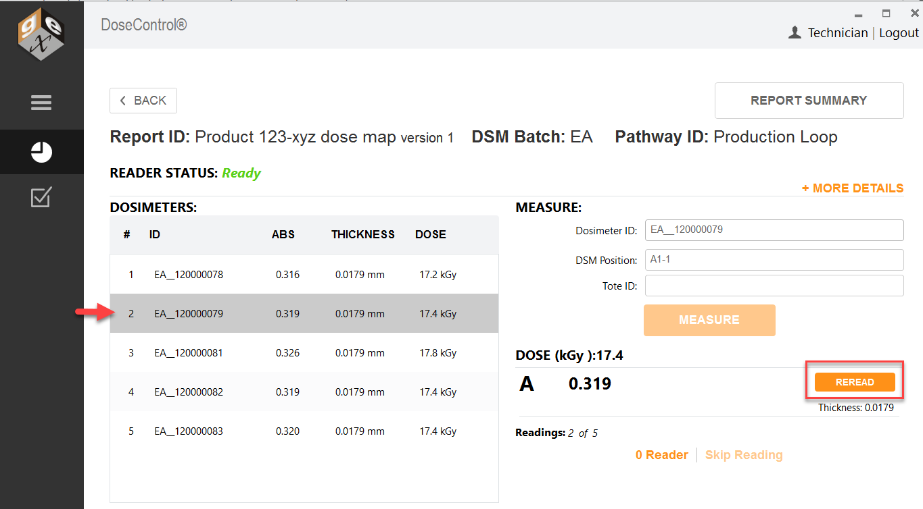The width and height of the screenshot is (923, 509).
Task: Click the Skip Reading link
Action: (744, 455)
